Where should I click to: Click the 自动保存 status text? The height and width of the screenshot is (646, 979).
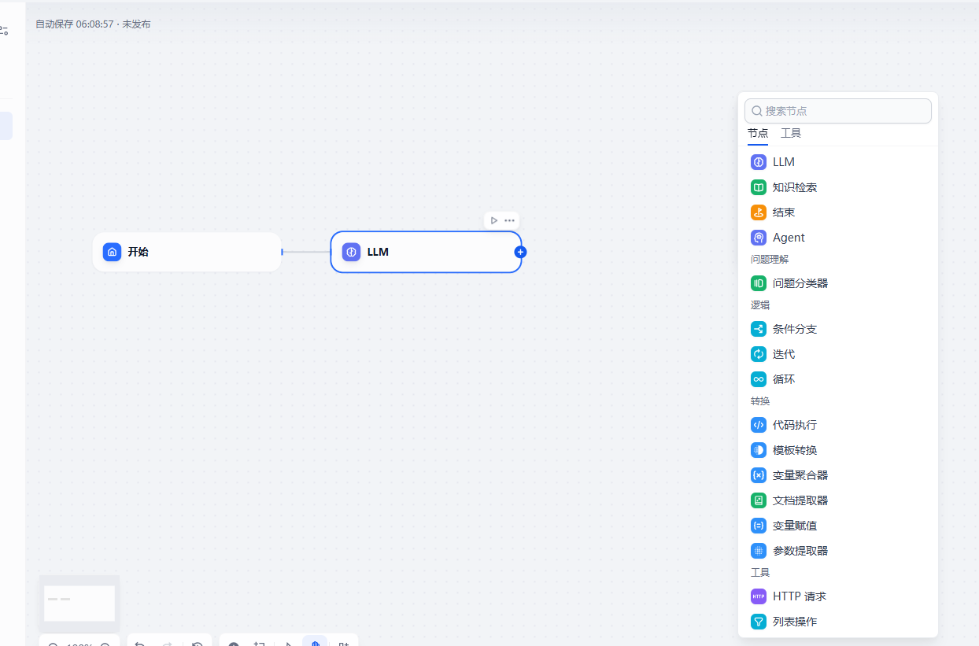[x=93, y=24]
